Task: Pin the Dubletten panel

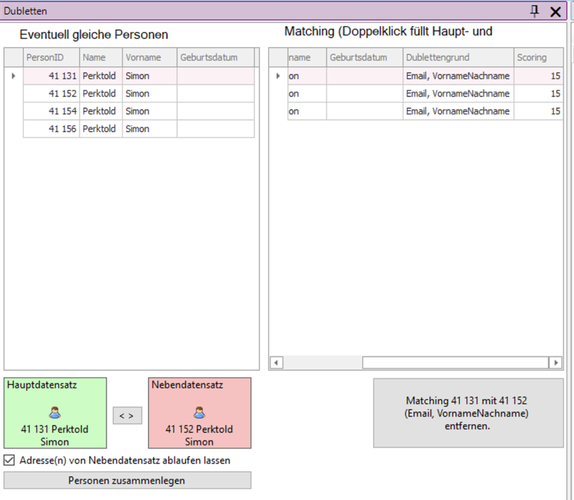Action: point(534,11)
